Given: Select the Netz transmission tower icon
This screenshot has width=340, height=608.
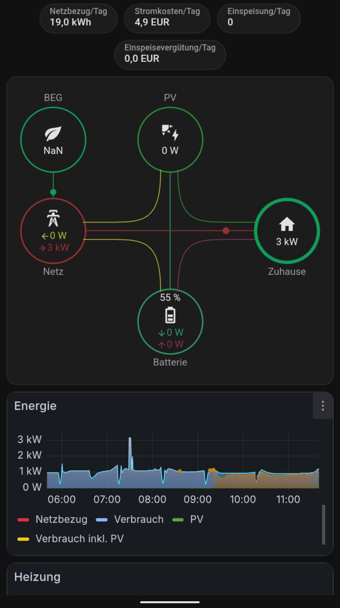Looking at the screenshot, I should pos(53,218).
